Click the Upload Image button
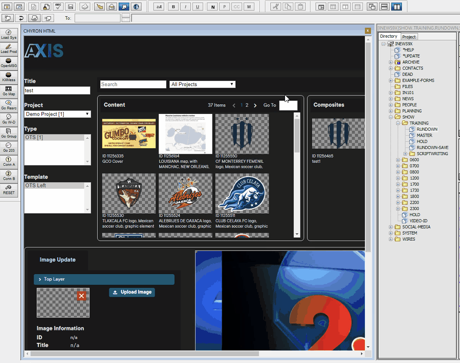 click(132, 292)
